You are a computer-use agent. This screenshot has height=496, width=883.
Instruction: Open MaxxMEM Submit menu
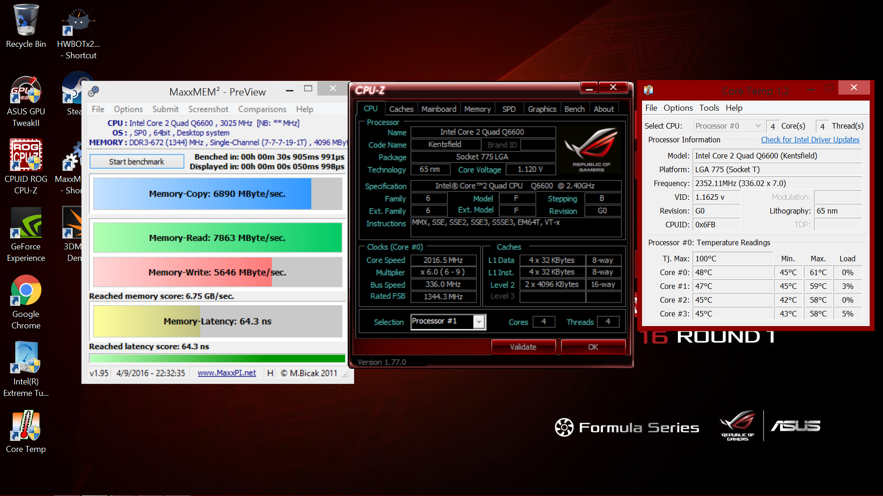point(166,109)
